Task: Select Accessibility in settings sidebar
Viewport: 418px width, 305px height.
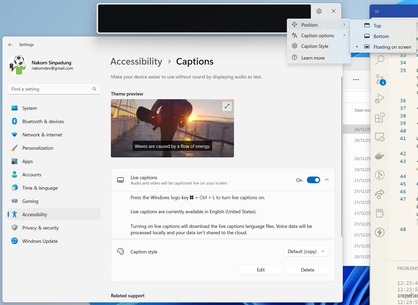Action: [x=54, y=214]
